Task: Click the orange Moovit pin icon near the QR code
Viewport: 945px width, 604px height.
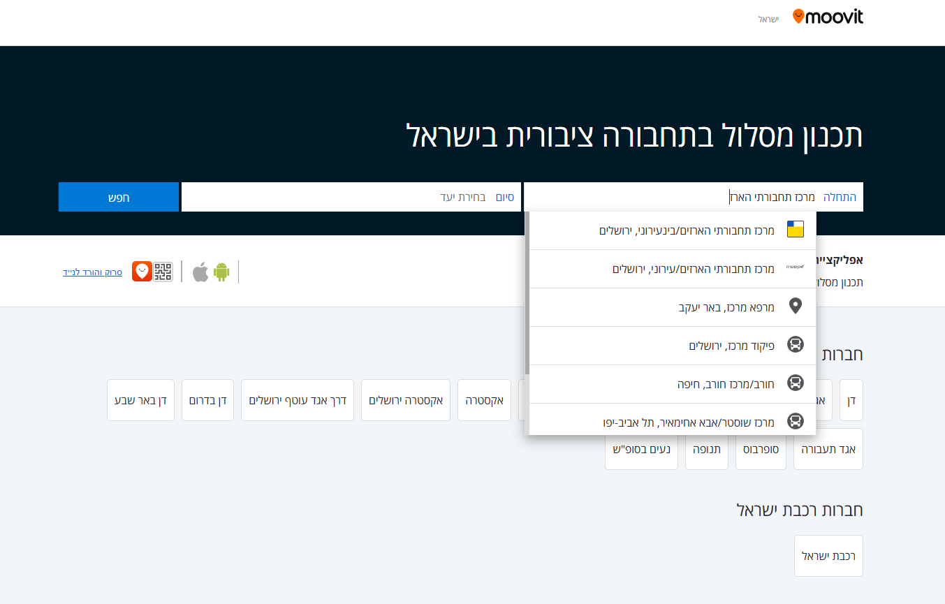Action: [x=141, y=271]
